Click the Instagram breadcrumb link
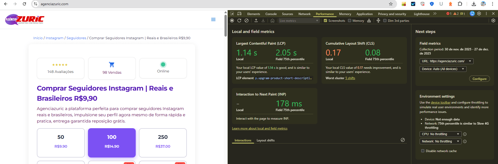Viewport: 498px width, 164px height. [x=54, y=38]
